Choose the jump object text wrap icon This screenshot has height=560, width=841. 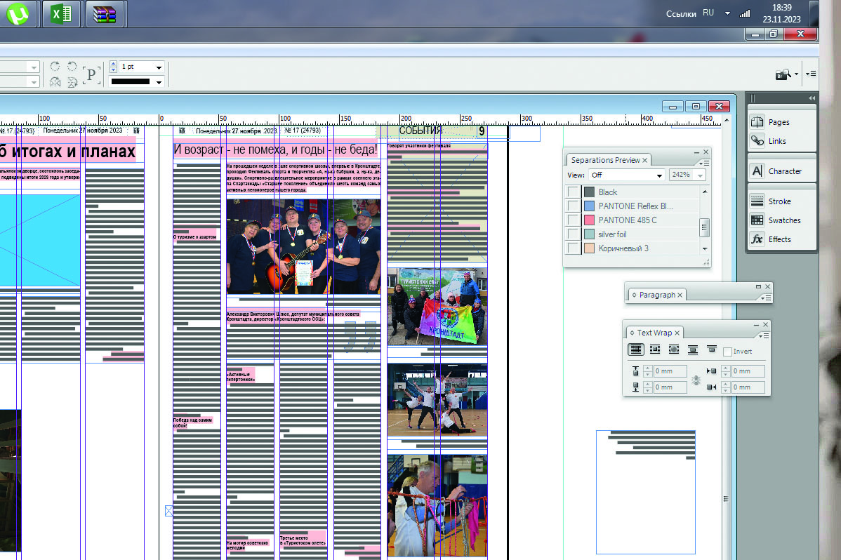[x=693, y=349]
